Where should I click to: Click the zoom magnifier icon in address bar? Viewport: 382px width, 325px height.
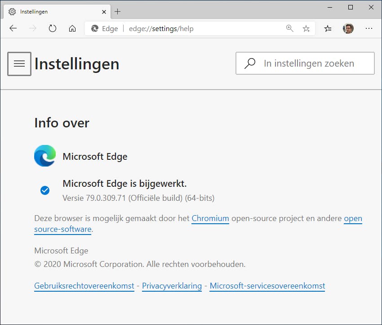click(290, 28)
